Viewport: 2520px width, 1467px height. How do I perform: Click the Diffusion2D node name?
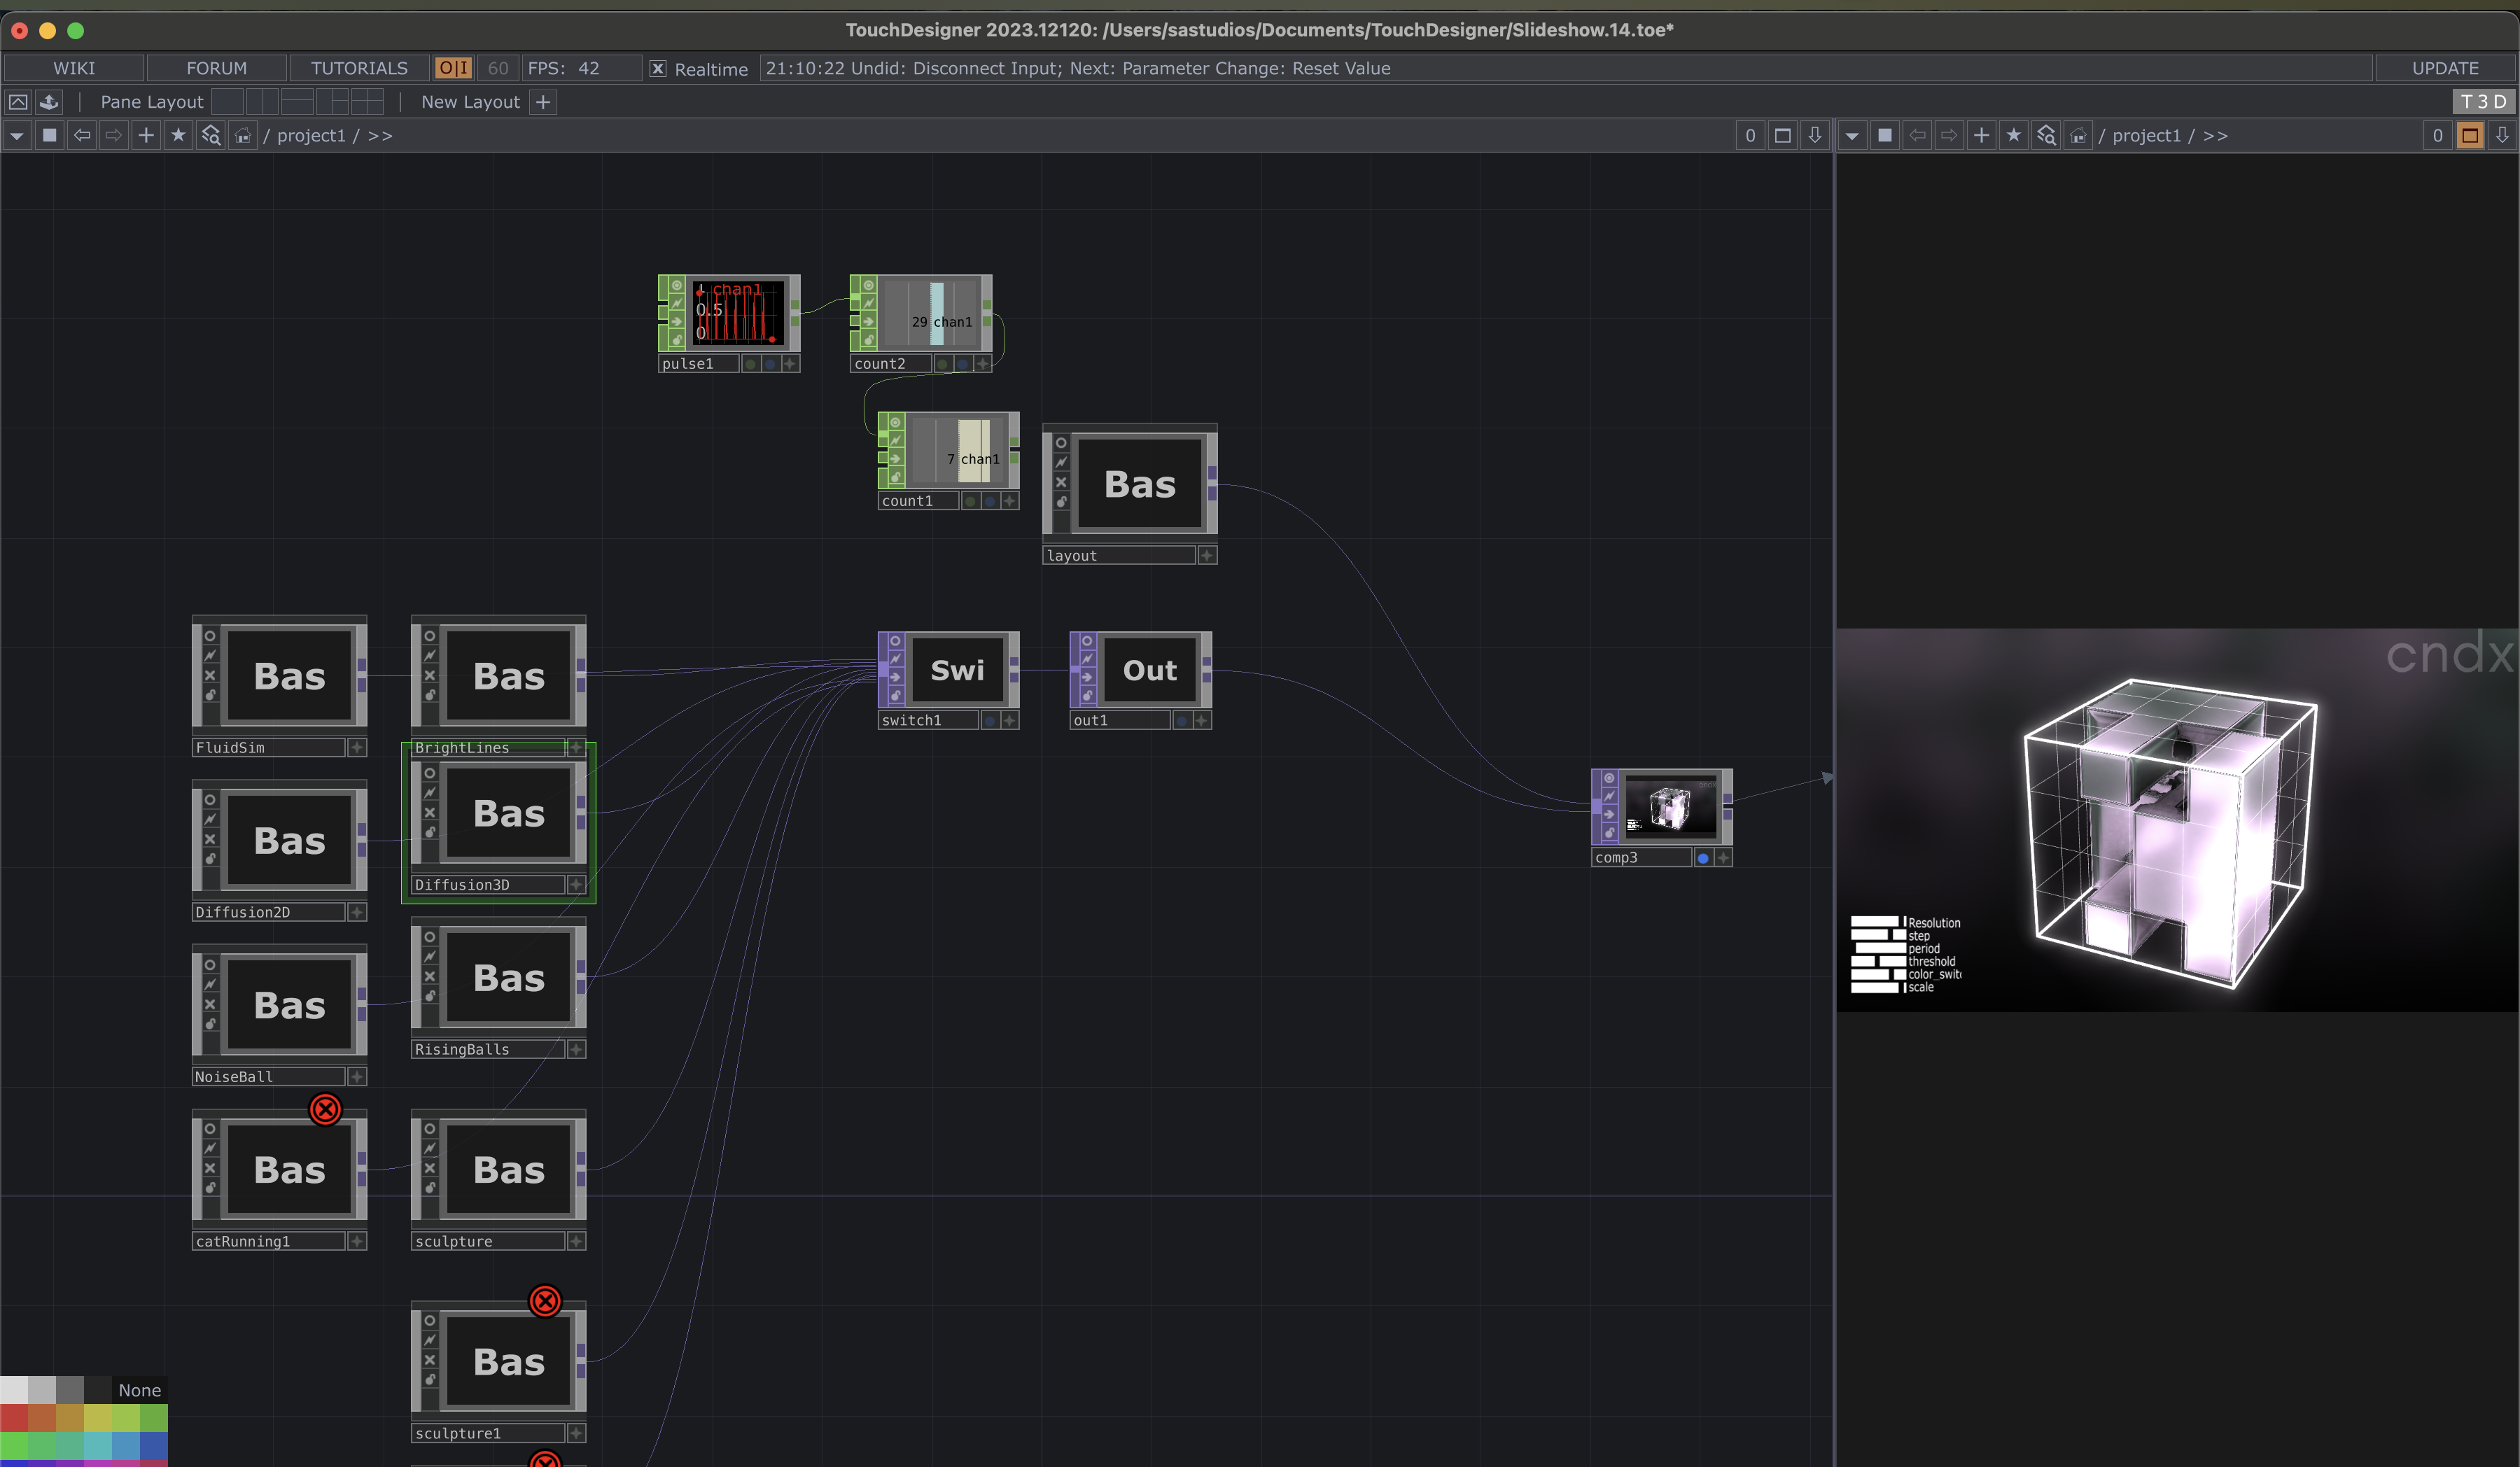coord(268,913)
